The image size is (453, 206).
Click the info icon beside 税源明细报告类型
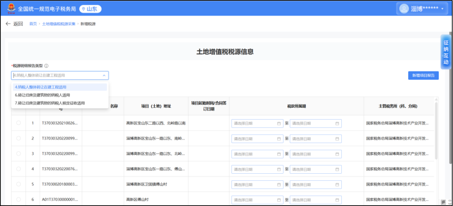(47, 66)
